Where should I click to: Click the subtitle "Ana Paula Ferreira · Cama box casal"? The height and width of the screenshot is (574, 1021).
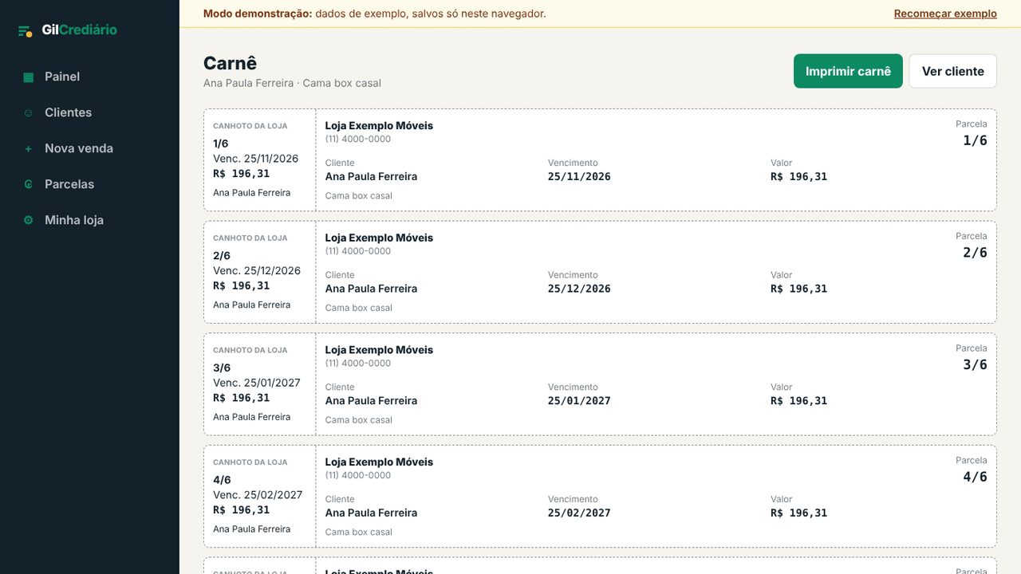[x=292, y=83]
